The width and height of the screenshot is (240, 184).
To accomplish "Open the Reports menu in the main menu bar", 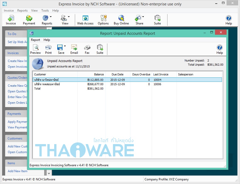I will click(x=22, y=11).
